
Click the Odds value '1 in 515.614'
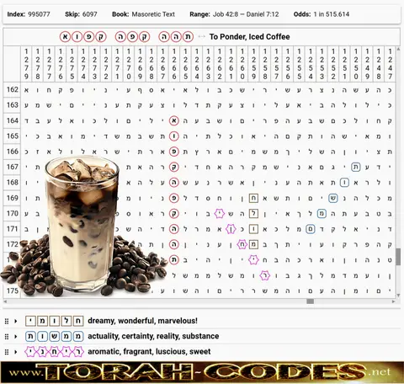pos(332,14)
